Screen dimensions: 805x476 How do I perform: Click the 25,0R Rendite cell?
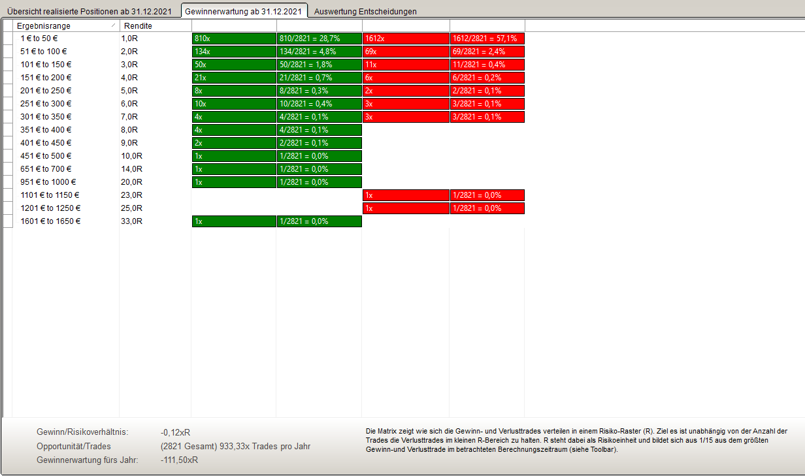(x=155, y=208)
